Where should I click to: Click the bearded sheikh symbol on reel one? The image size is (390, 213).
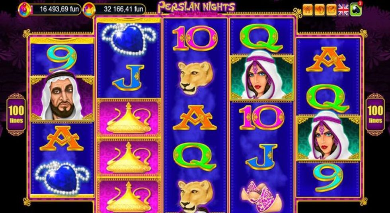pyautogui.click(x=62, y=98)
